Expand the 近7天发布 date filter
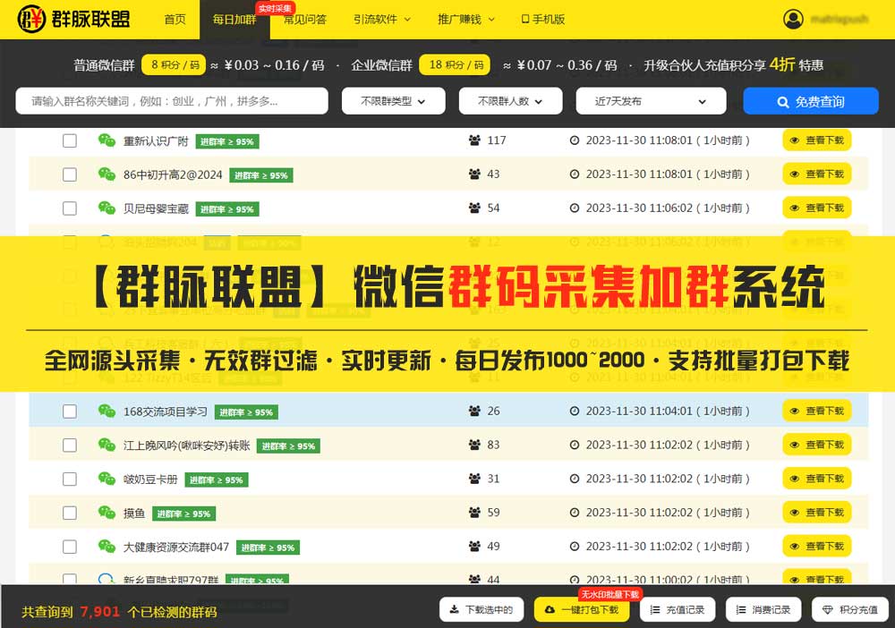 point(651,101)
